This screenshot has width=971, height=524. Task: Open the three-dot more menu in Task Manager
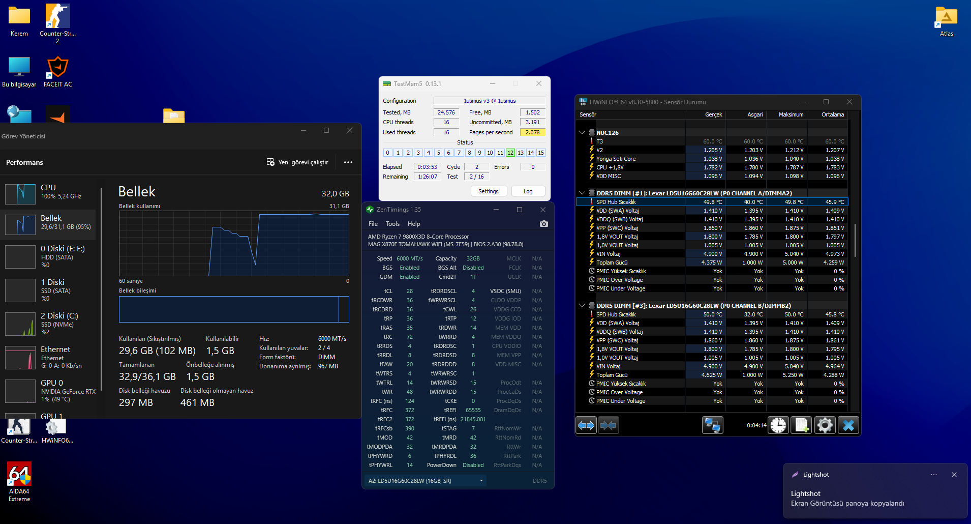[x=348, y=162]
